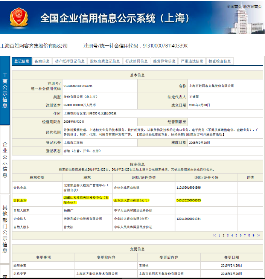Screen dimensions: 265x279
Task: Click 经理备案 change record row
Action: (x=137, y=265)
